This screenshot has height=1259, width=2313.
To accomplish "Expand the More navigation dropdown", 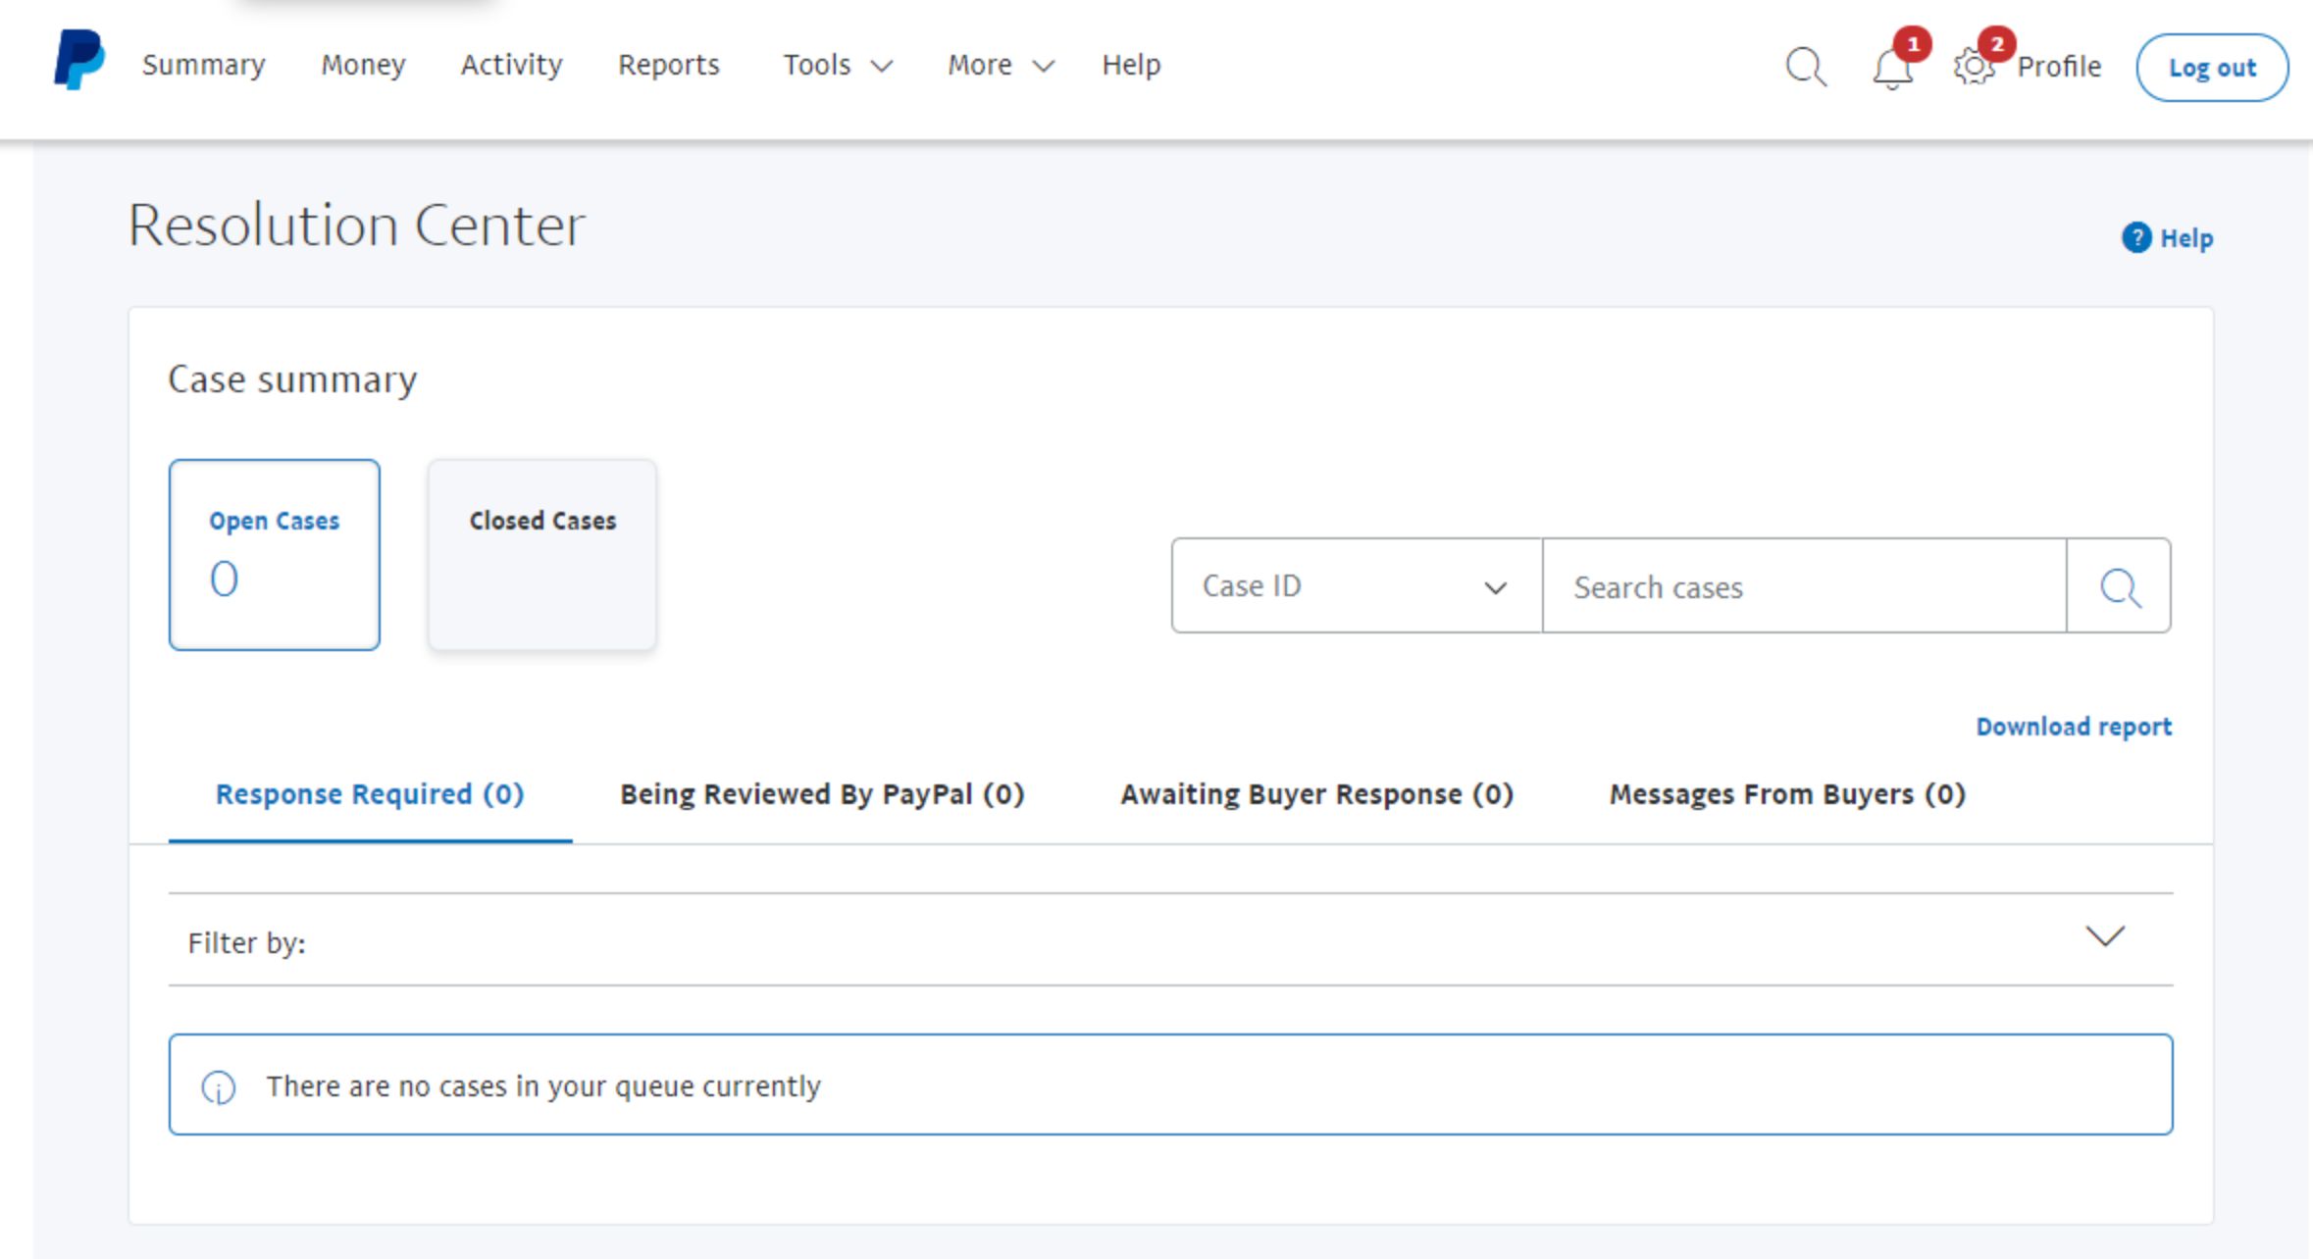I will tap(997, 65).
